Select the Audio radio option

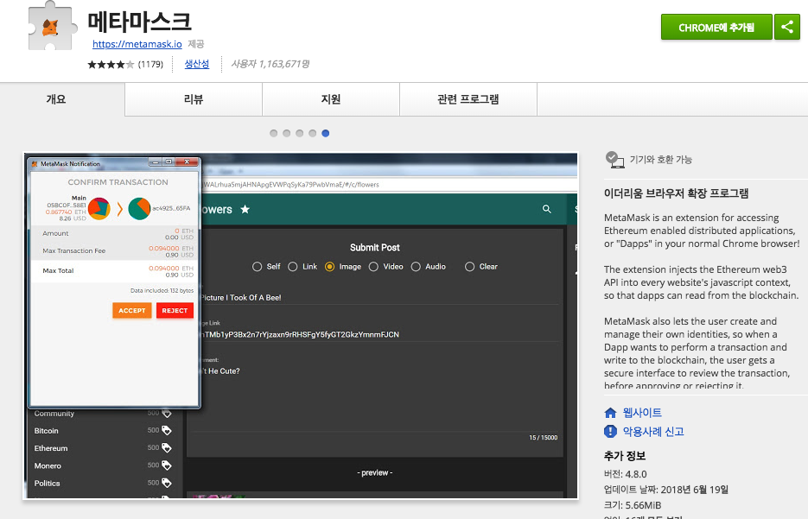click(416, 267)
